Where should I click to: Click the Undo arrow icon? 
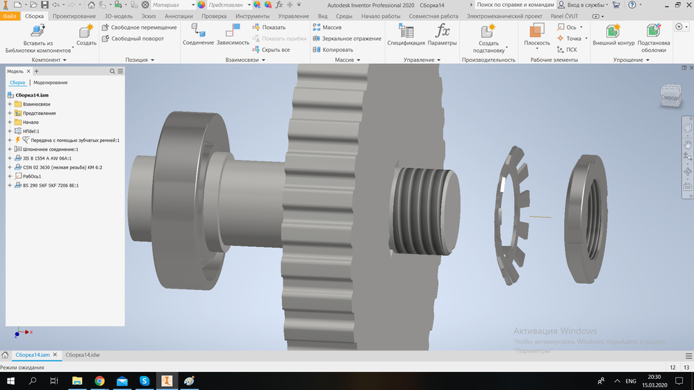(x=56, y=5)
